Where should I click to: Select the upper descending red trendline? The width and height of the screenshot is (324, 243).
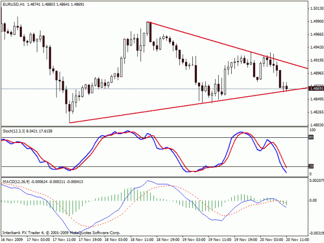pos(227,45)
